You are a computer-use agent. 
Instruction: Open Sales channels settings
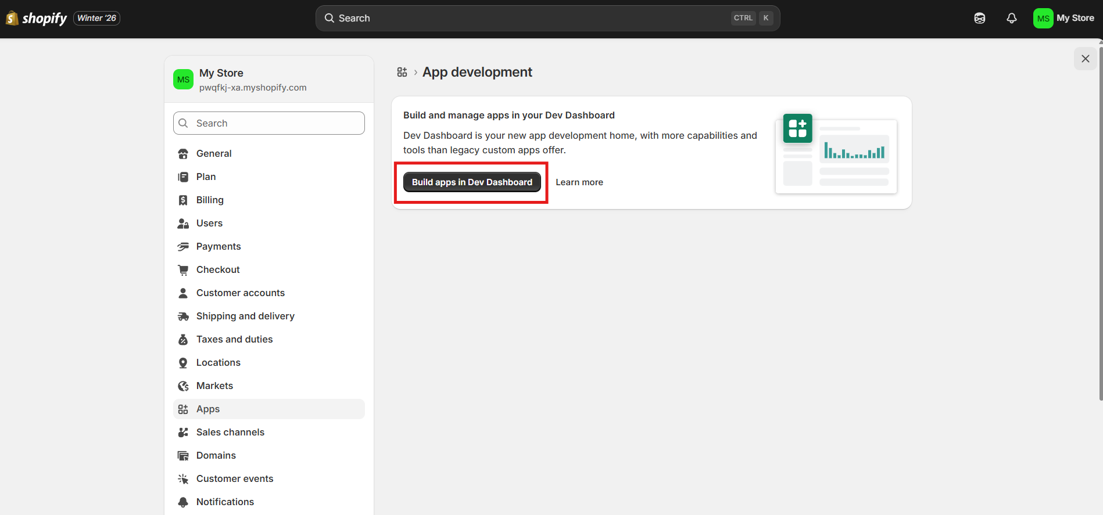point(269,432)
